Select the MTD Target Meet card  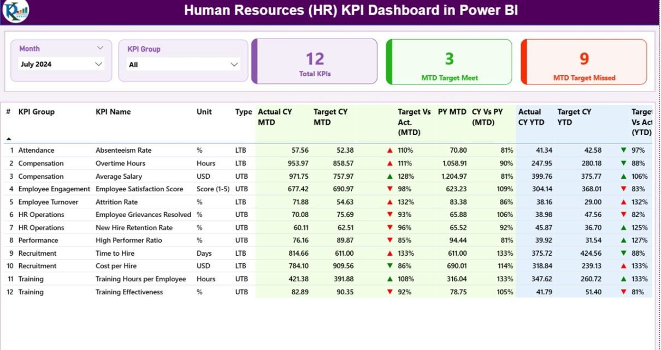pos(449,62)
